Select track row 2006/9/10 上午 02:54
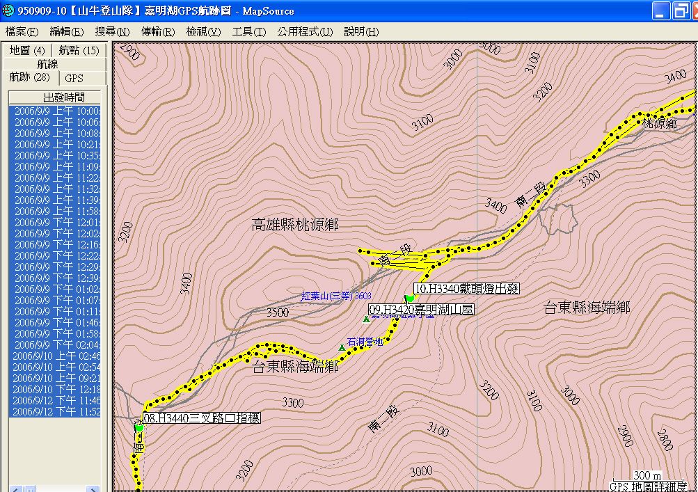Image resolution: width=698 pixels, height=492 pixels. pos(55,367)
